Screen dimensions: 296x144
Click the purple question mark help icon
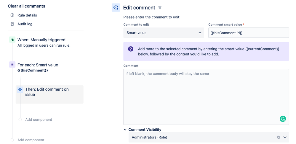coord(131,49)
